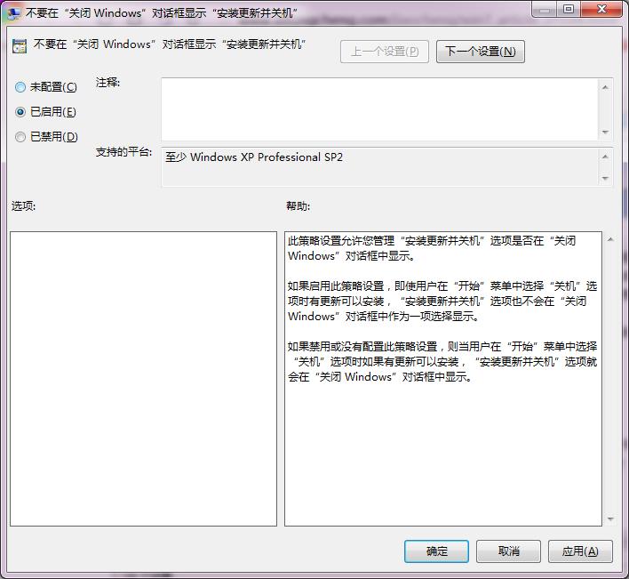Select the 未配置 radio button
The image size is (629, 579).
click(20, 87)
